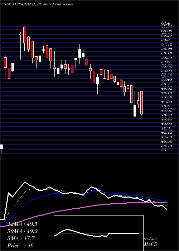Screen dimensions: 179x251
Task: Select the last red candlestick on the chart
Action: [142, 103]
